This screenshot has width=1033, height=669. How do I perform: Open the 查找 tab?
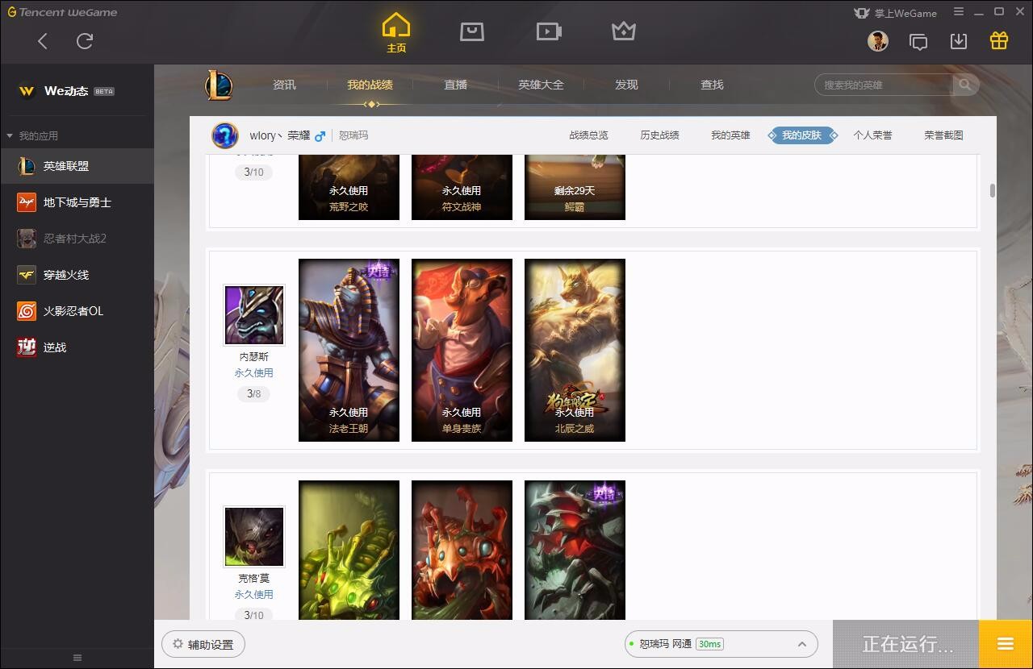pyautogui.click(x=712, y=85)
